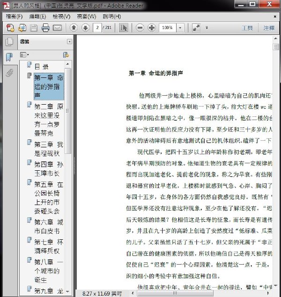Select bookmark 第七章 杯酒释兵权
The width and height of the screenshot is (281, 297).
click(x=49, y=246)
